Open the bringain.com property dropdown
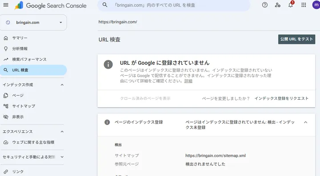Screen dimensions: 320x176 (x=33, y=22)
